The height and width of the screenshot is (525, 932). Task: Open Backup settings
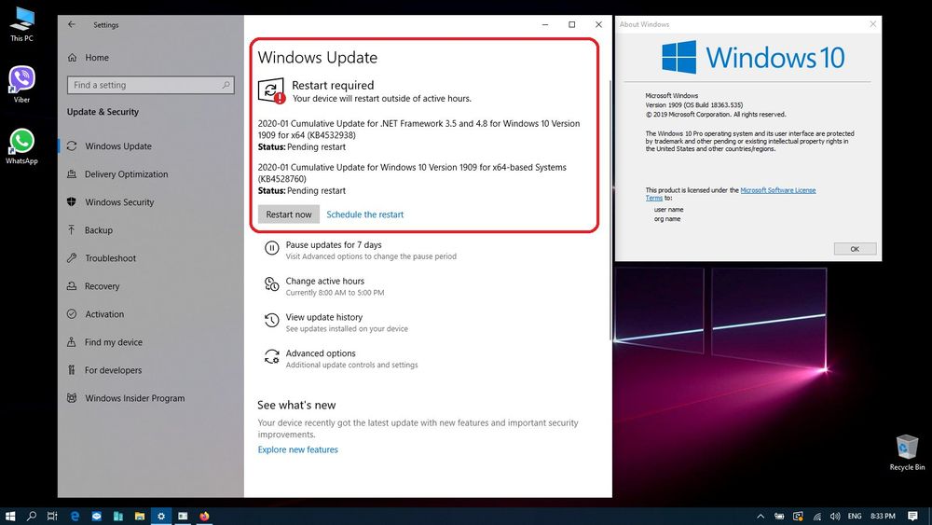tap(98, 230)
